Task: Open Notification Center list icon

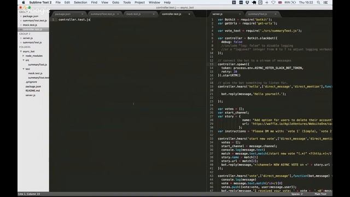Action: point(325,2)
